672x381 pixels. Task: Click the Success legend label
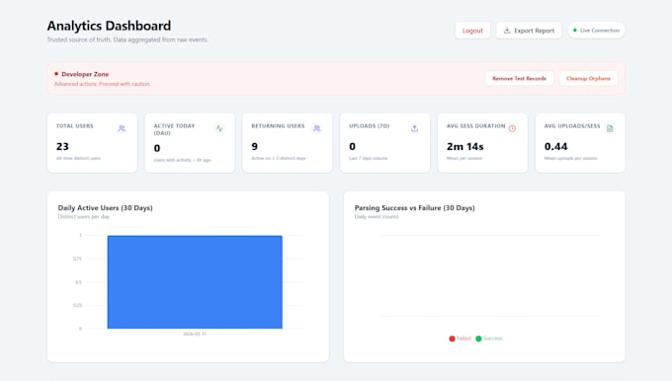click(493, 339)
